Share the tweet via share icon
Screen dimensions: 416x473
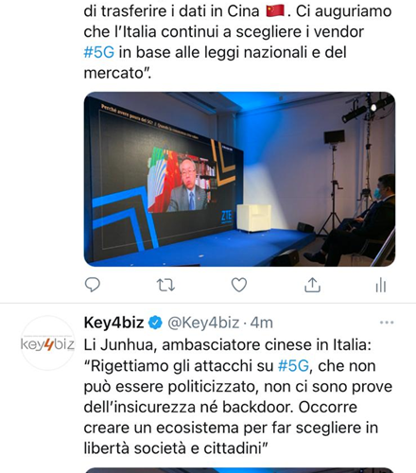point(312,285)
